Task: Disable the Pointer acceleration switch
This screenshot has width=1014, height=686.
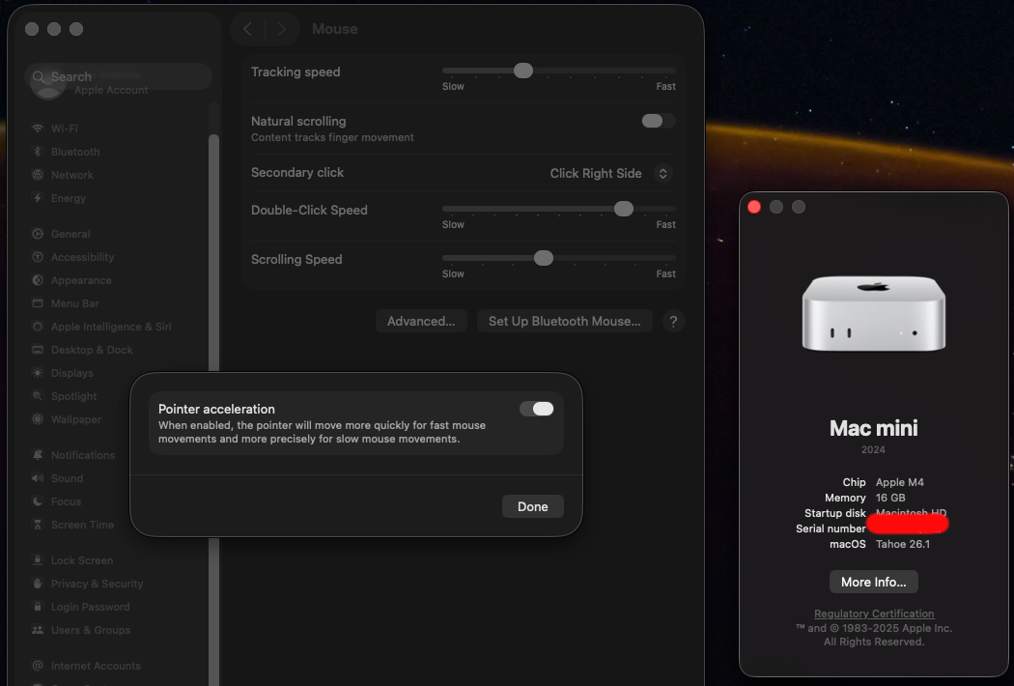Action: tap(537, 409)
